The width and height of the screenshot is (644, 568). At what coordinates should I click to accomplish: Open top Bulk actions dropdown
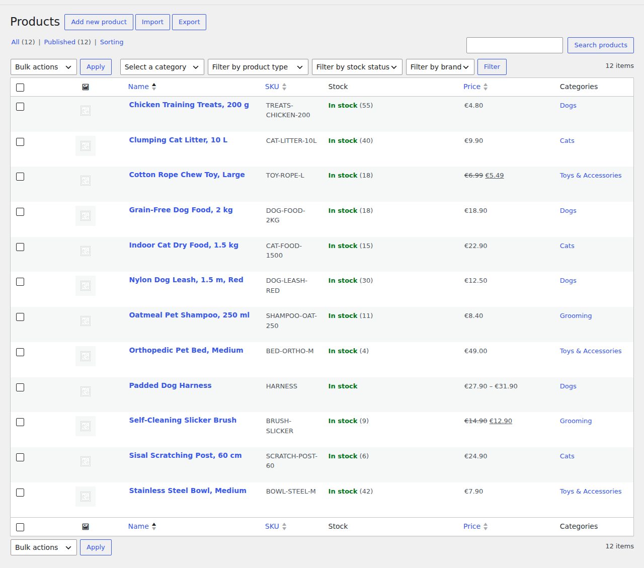tap(44, 67)
